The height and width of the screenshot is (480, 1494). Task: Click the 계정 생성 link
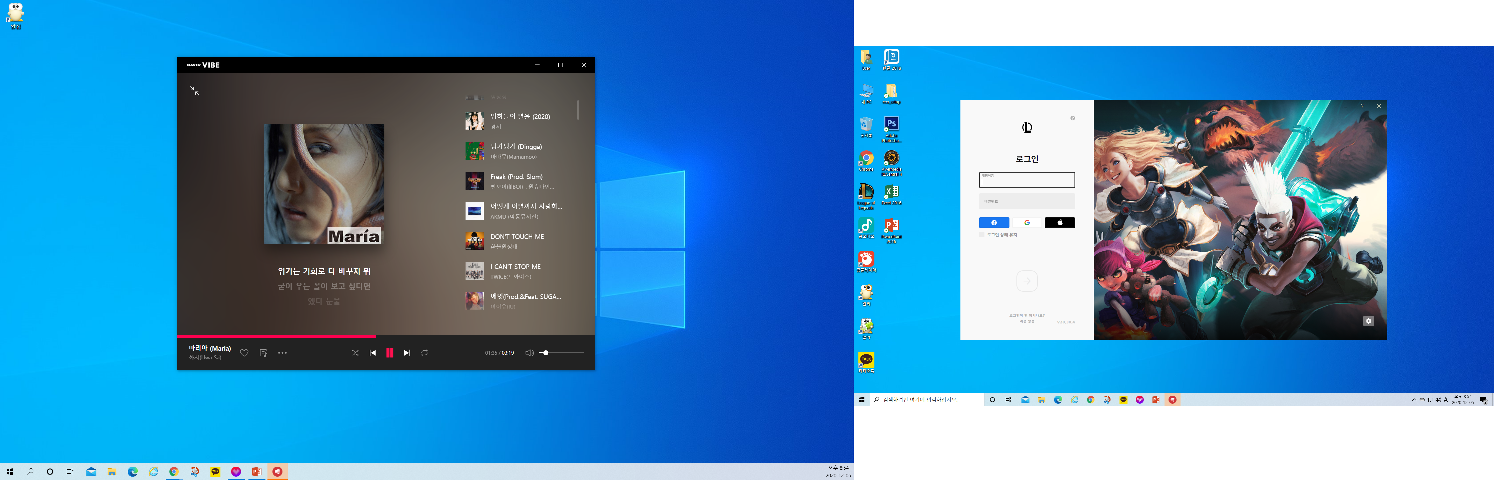click(1026, 321)
